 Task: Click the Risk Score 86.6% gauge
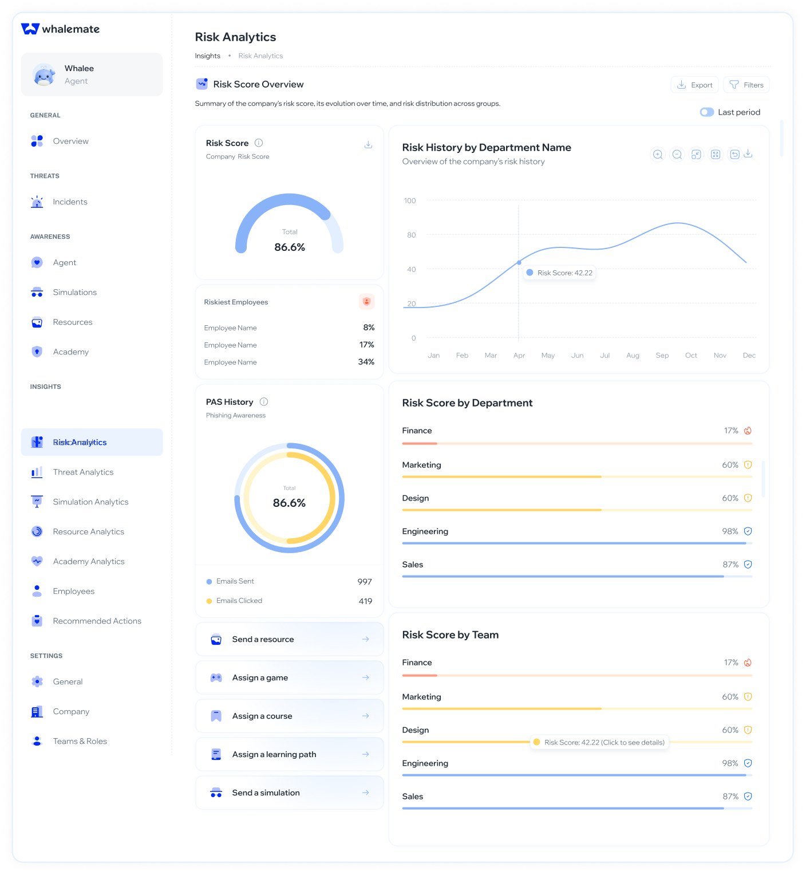(x=290, y=224)
